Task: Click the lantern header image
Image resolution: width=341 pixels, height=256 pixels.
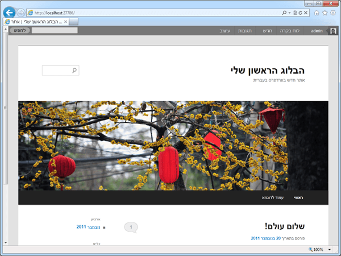Action: pyautogui.click(x=173, y=146)
